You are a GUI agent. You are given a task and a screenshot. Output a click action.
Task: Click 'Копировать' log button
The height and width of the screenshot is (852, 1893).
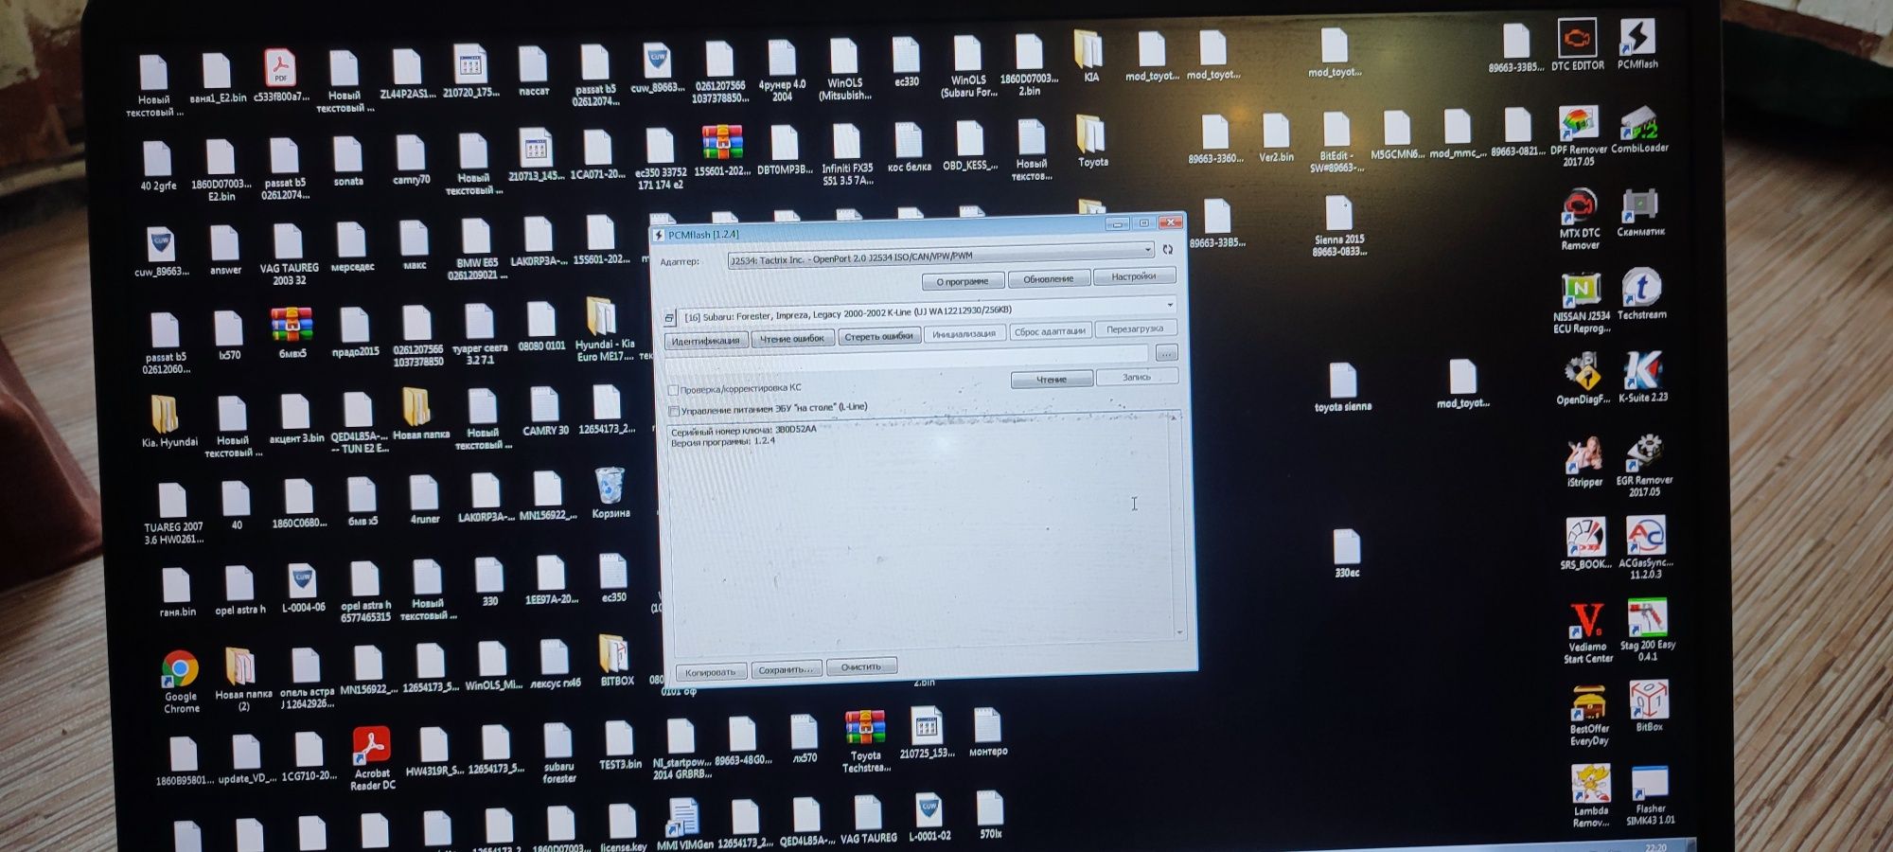(x=711, y=672)
